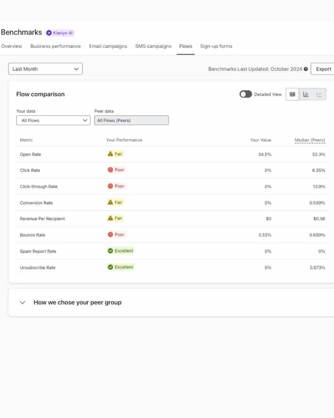Click the 6.35% peer median value
Screen dimensions: 334x418
(319, 170)
